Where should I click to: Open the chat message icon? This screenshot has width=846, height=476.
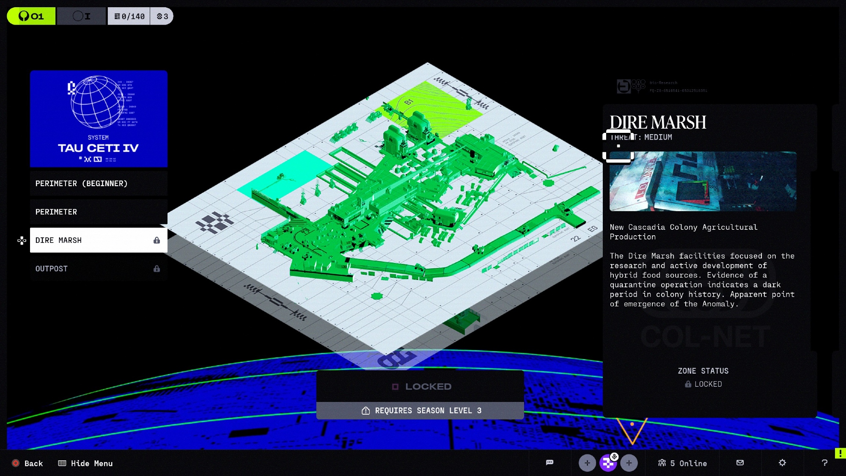(x=549, y=462)
